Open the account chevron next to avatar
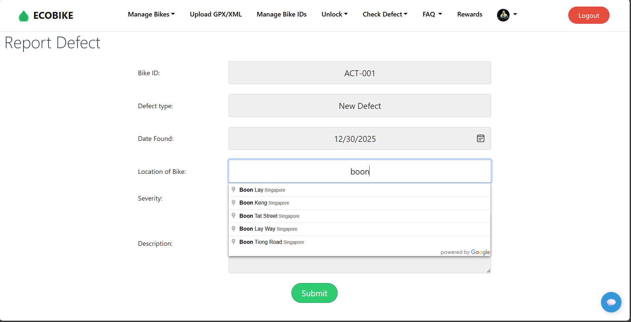This screenshot has width=631, height=322. coord(515,15)
